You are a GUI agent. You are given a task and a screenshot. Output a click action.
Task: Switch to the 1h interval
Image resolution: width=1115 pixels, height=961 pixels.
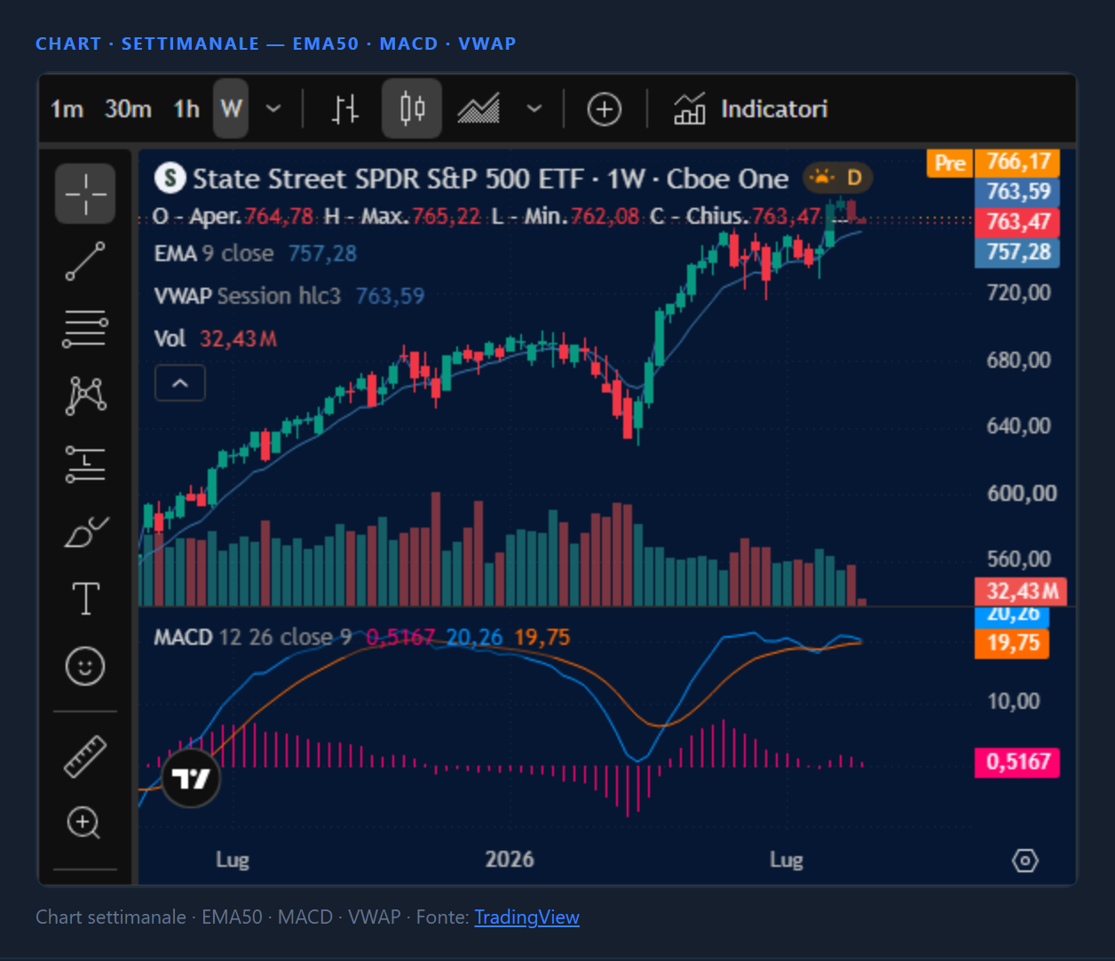coord(186,109)
